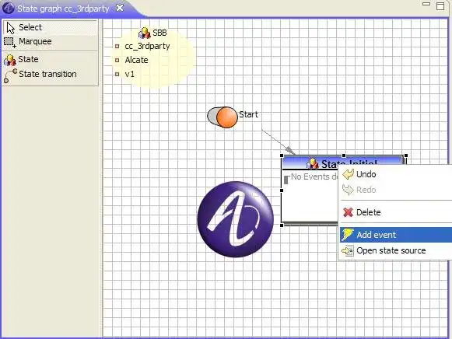The height and width of the screenshot is (339, 452).
Task: Click the transition arrow from Start
Action: click(x=279, y=142)
